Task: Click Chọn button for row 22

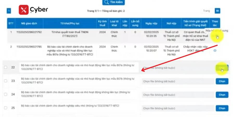Action: point(222,68)
